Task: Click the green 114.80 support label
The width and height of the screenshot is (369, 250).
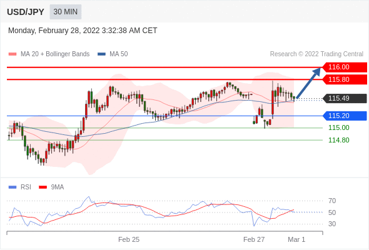Action: (x=338, y=140)
